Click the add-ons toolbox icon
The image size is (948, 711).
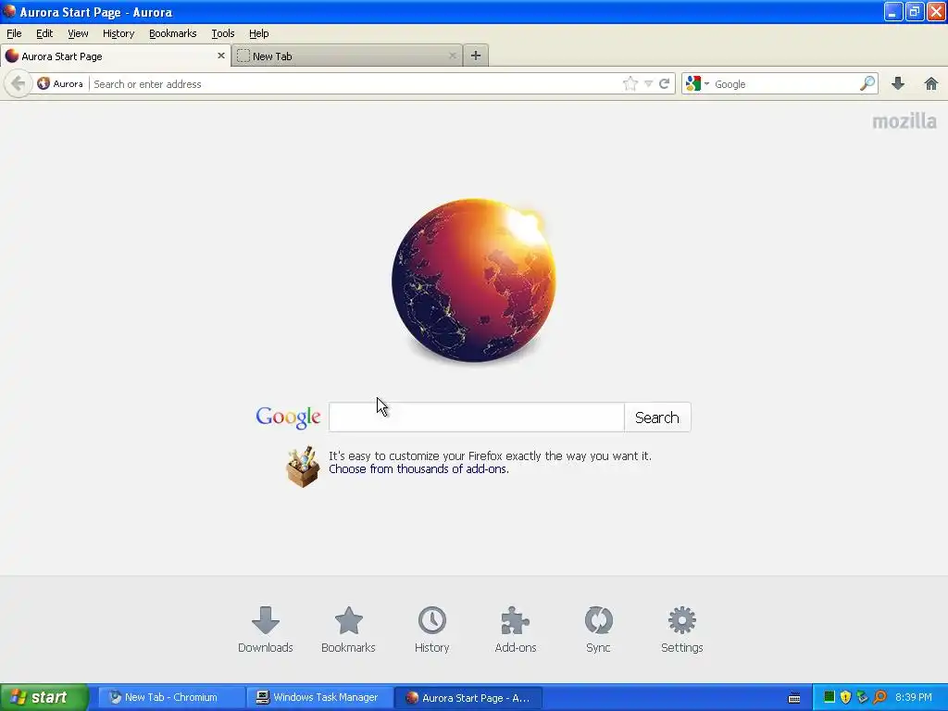[303, 467]
